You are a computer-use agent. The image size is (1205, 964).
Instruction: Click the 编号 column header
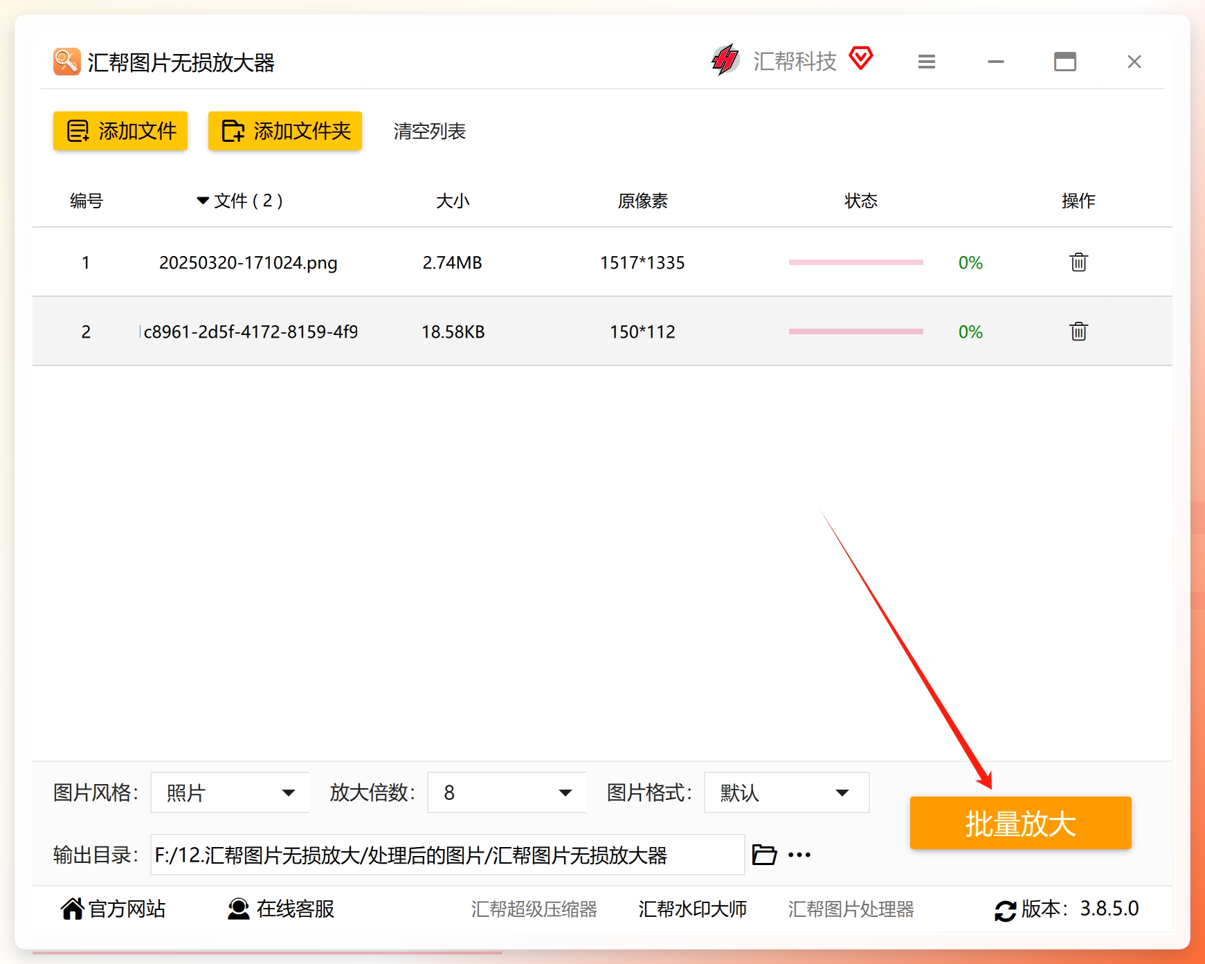coord(87,201)
